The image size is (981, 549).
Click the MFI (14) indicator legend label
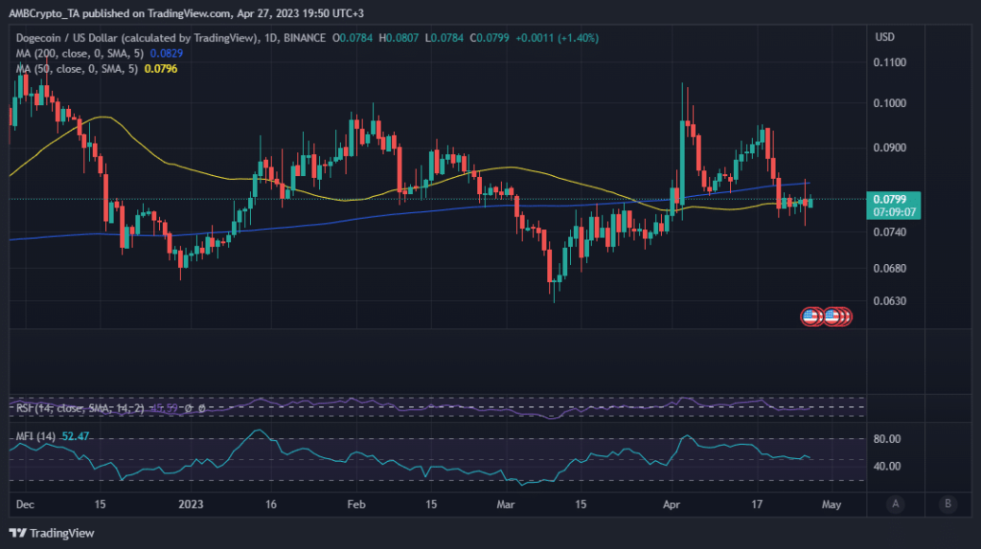(x=34, y=436)
